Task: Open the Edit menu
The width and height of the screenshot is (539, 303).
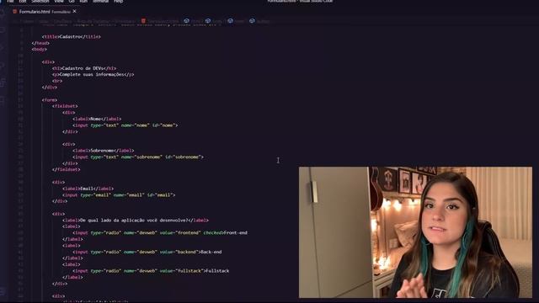Action: pyautogui.click(x=23, y=2)
